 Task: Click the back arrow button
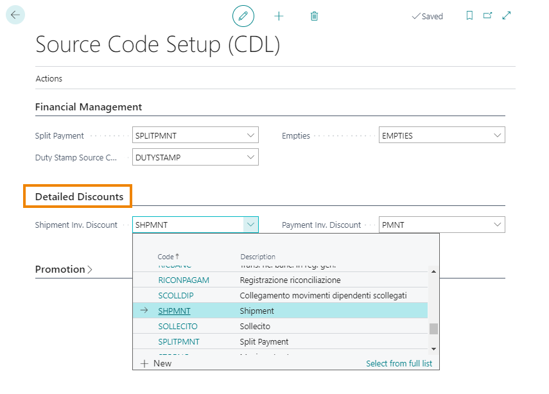[15, 15]
